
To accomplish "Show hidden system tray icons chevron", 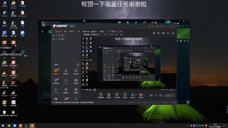I will 188,126.
